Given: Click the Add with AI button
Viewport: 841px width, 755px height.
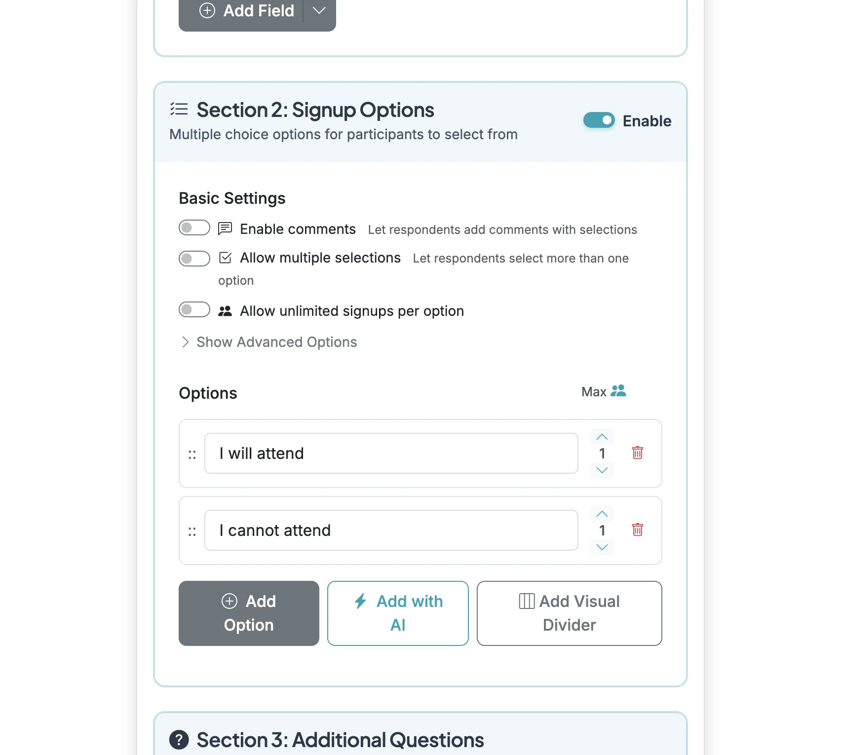Looking at the screenshot, I should [397, 613].
